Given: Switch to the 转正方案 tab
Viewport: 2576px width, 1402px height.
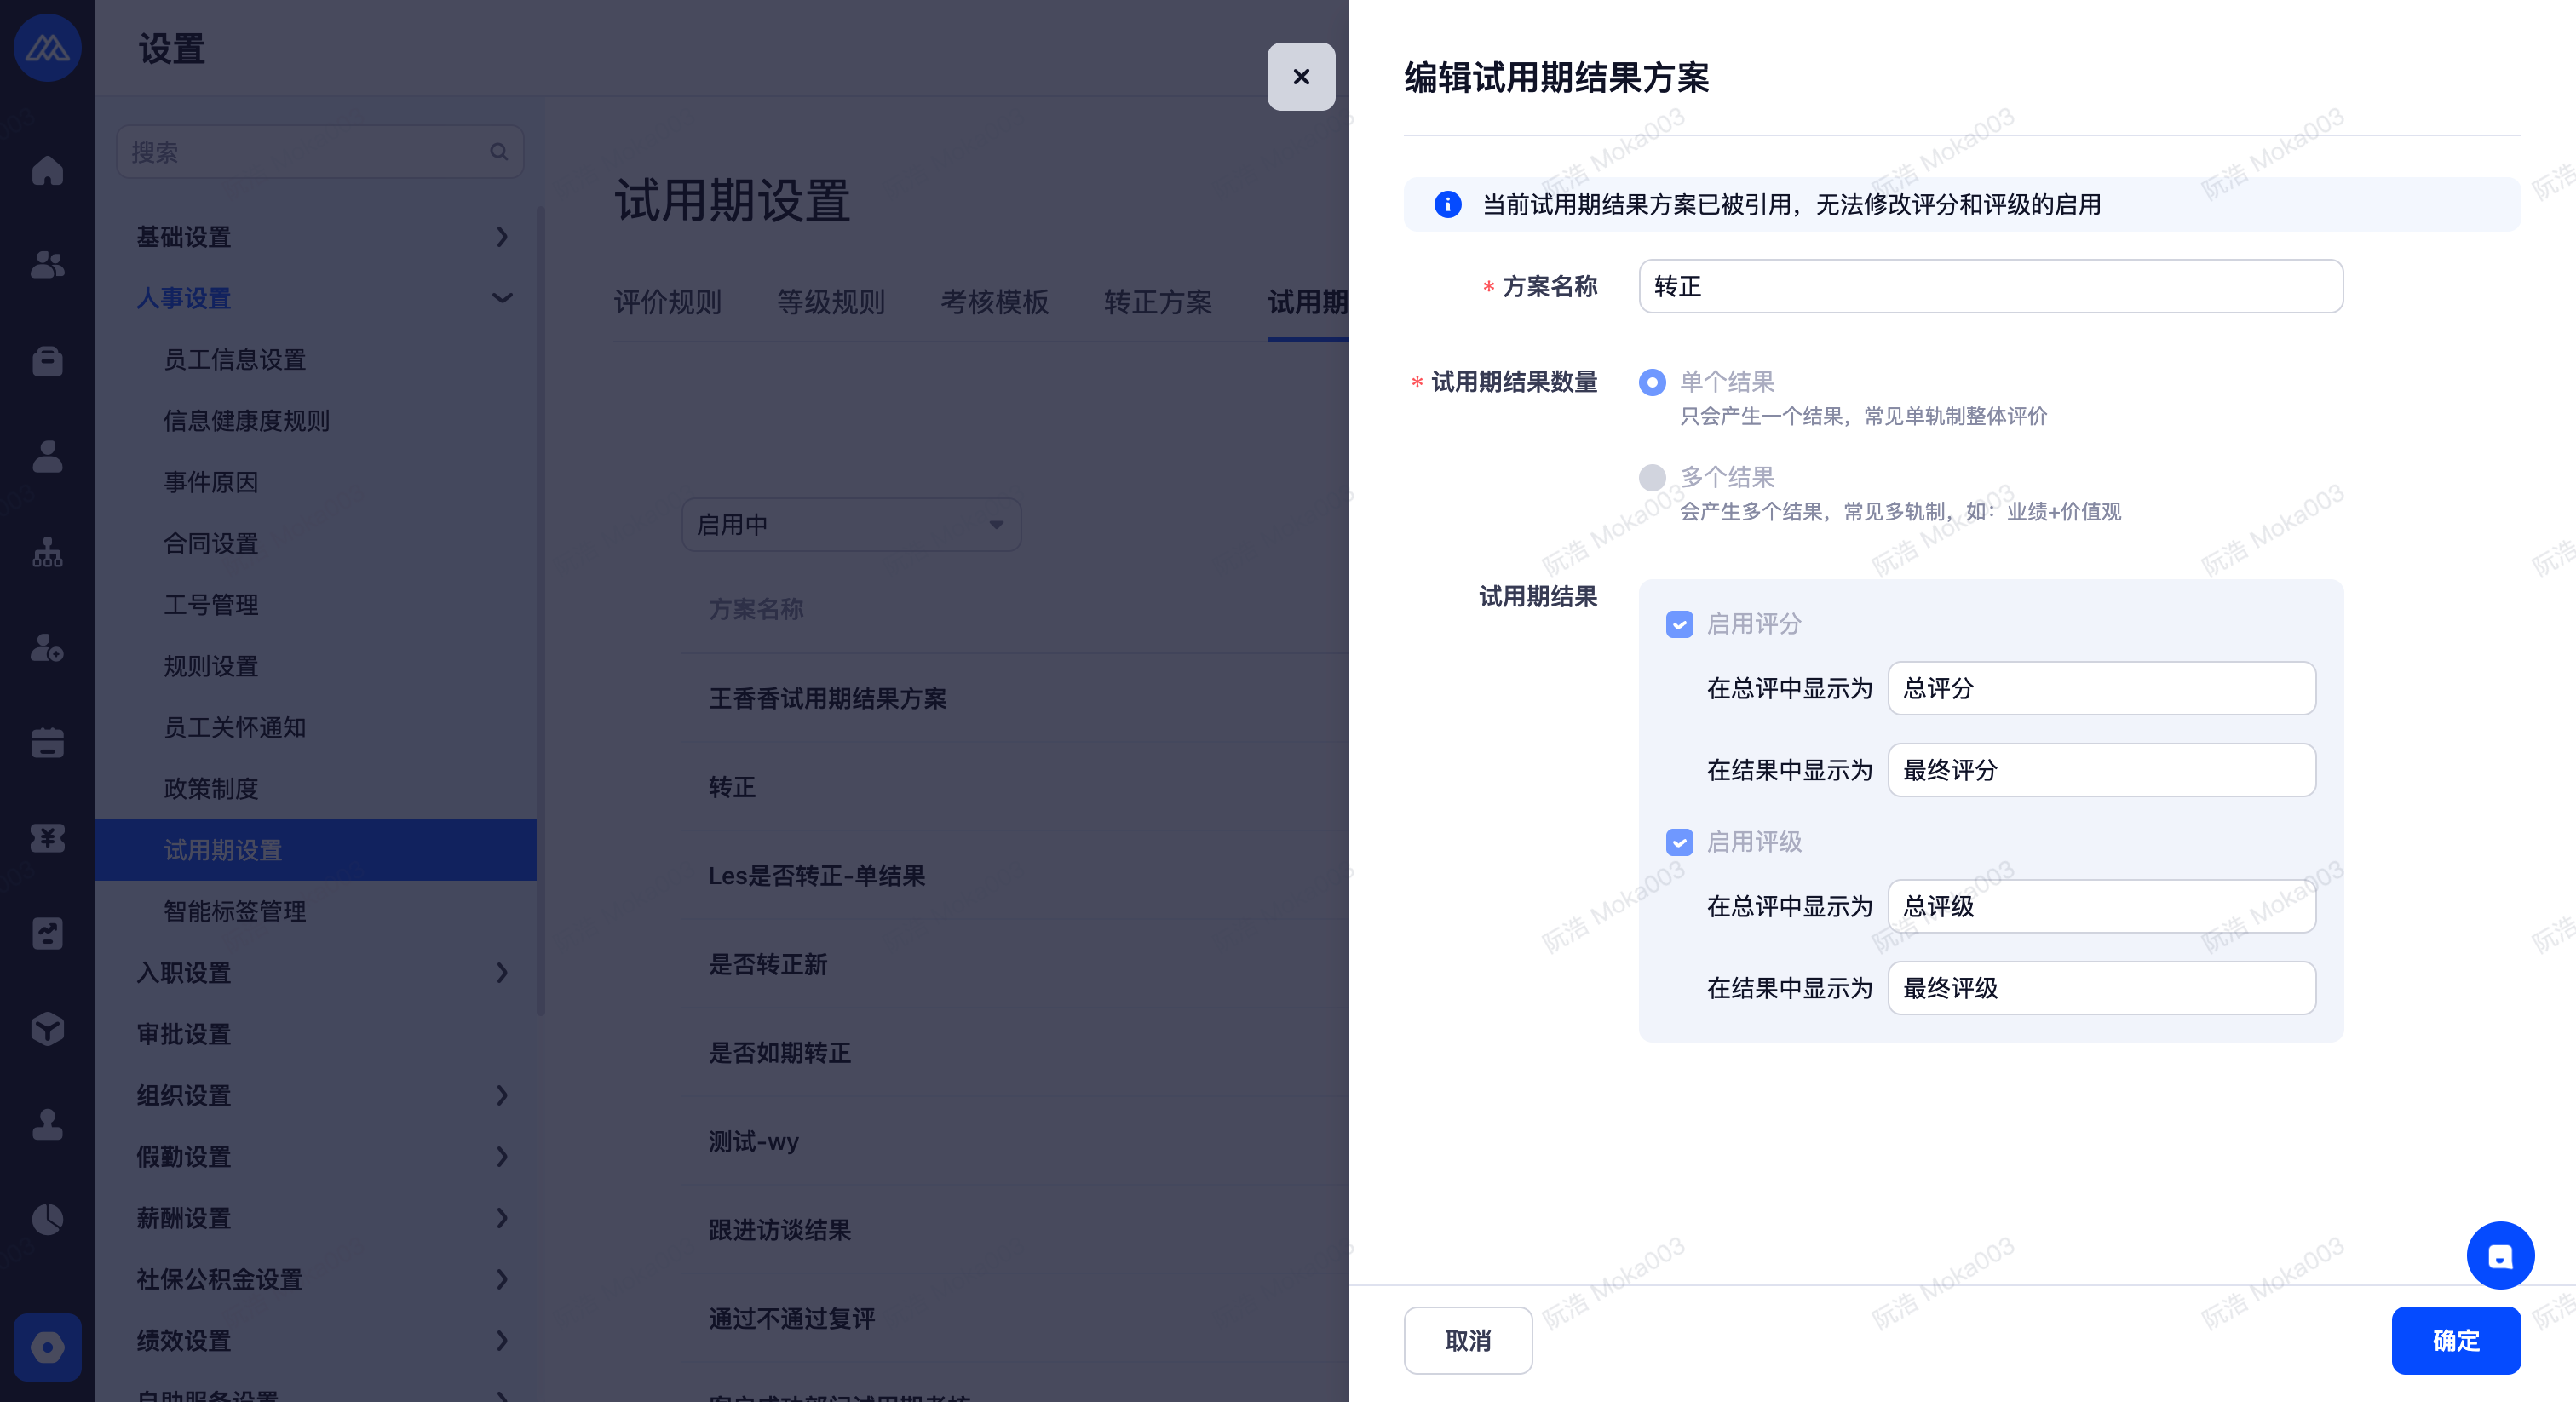Looking at the screenshot, I should tap(1157, 302).
